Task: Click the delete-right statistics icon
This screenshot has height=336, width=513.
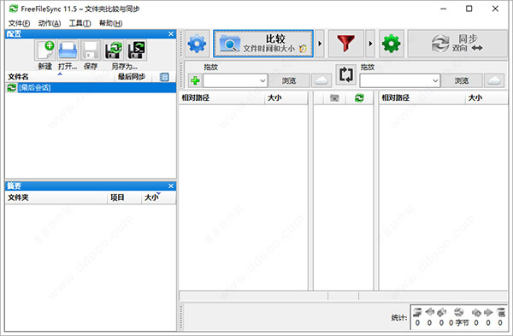Action: click(500, 312)
